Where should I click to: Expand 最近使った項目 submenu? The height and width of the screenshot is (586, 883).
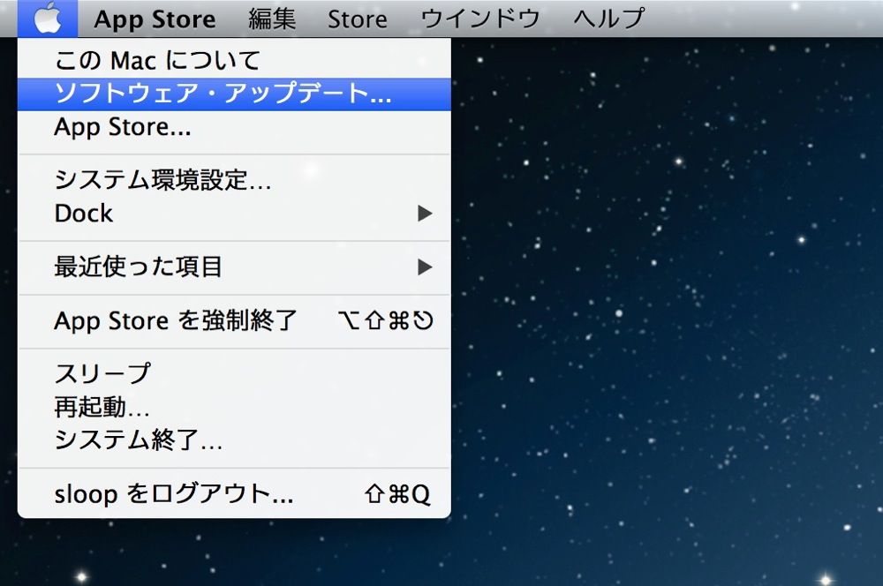coord(234,267)
